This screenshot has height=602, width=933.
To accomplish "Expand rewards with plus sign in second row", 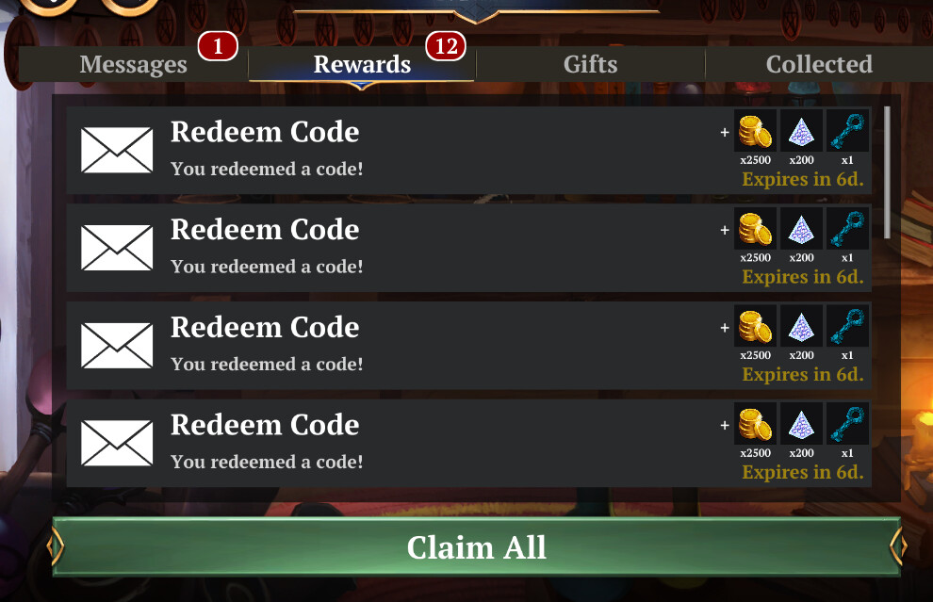I will click(724, 230).
